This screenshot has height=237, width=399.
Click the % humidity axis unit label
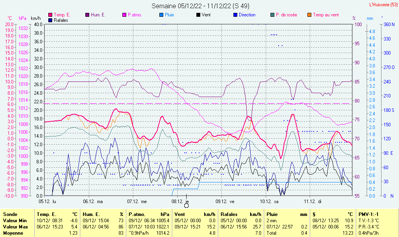coord(354,18)
